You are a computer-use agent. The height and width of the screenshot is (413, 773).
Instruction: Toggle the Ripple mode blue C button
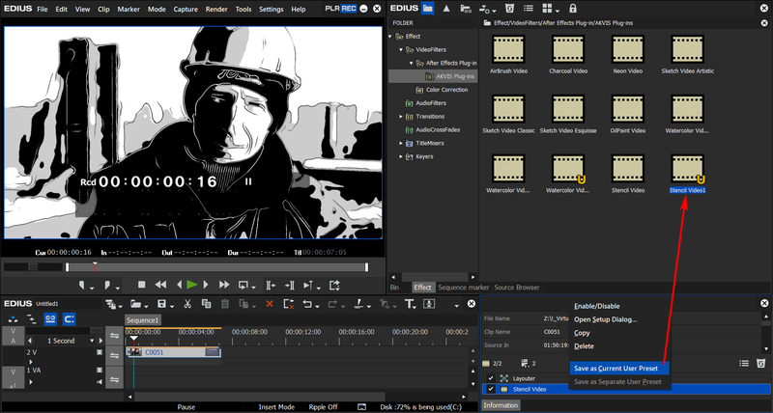(x=69, y=318)
